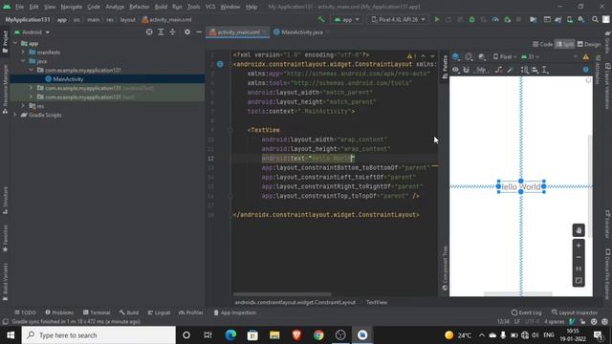Click the Pan hand icon in preview
This screenshot has width=612, height=344.
tap(579, 230)
